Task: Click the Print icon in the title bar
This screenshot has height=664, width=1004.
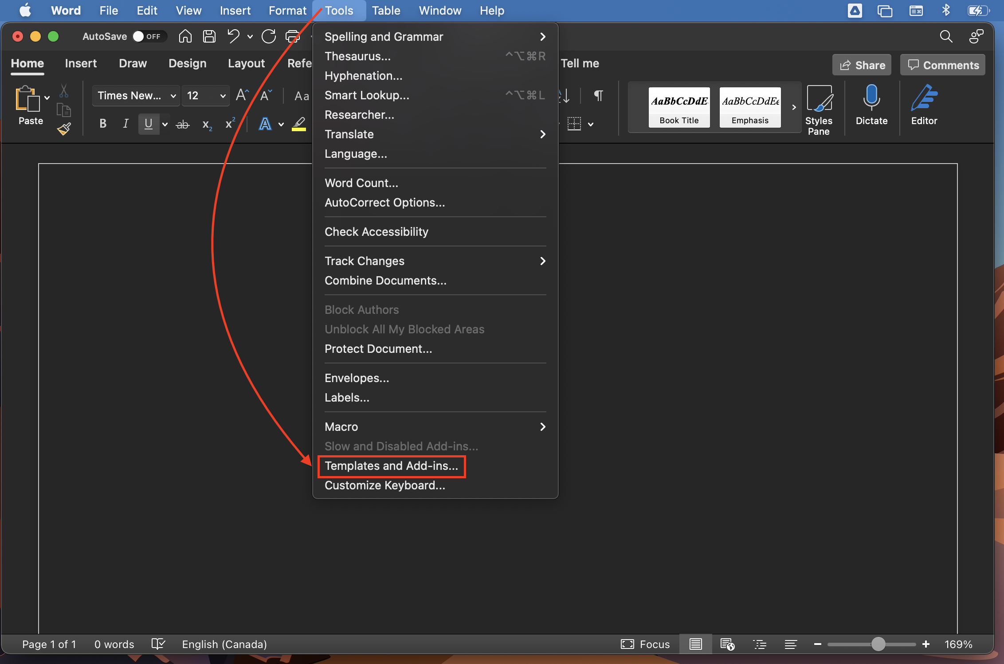Action: click(x=292, y=36)
